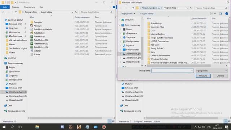The image size is (231, 130).
Task: Click Поиск: Program Files search box
Action: click(211, 8)
